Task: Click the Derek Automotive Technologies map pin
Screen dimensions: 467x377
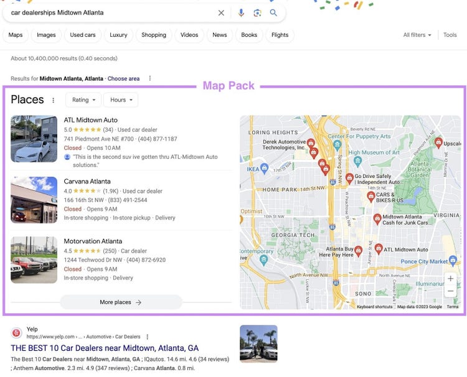Action: click(311, 143)
